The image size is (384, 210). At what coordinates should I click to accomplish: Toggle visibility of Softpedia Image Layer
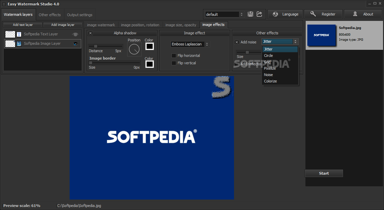pyautogui.click(x=75, y=44)
